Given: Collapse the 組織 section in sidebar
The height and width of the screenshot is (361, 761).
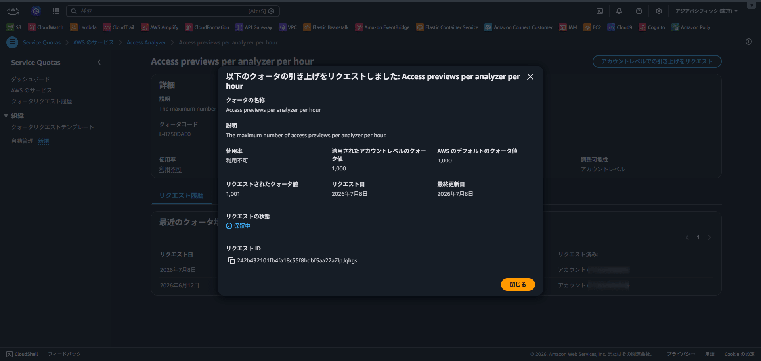Looking at the screenshot, I should click(x=6, y=116).
